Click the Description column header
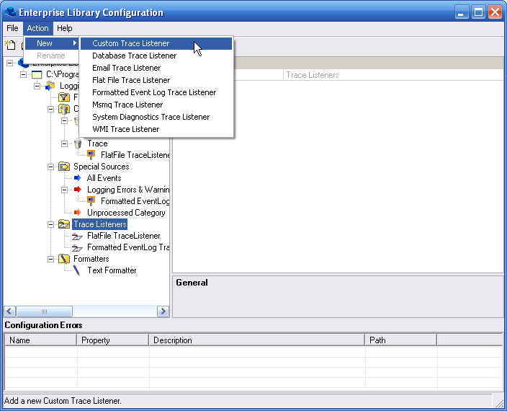Image resolution: width=507 pixels, height=411 pixels. click(x=256, y=340)
